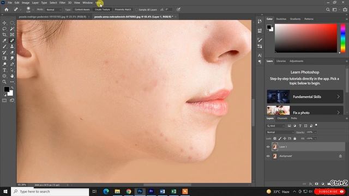This screenshot has width=349, height=196.
Task: Select the Path Selection tool
Action: pyautogui.click(x=12, y=70)
